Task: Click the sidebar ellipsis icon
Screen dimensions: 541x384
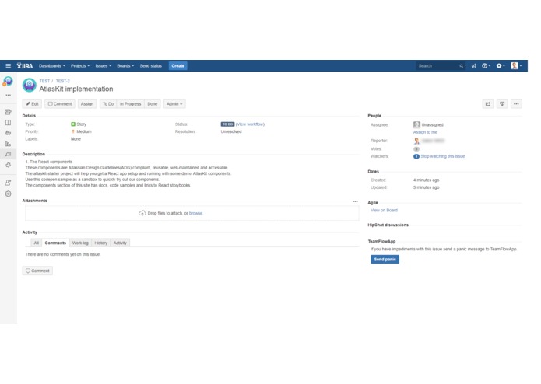Action: point(9,95)
